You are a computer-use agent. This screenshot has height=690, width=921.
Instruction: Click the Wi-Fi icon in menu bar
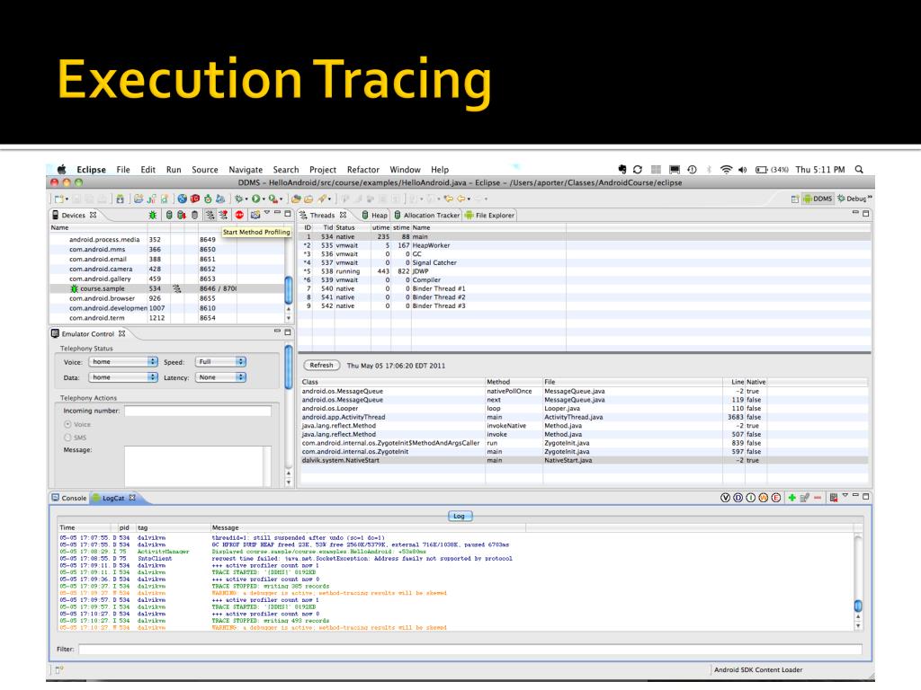[x=726, y=170]
